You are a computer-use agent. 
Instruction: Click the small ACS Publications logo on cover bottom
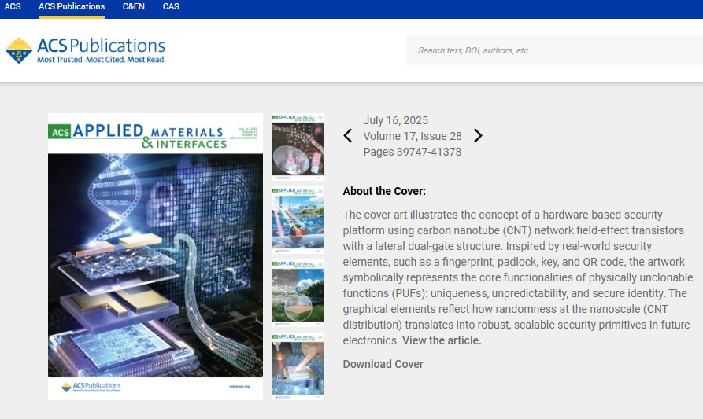point(91,387)
